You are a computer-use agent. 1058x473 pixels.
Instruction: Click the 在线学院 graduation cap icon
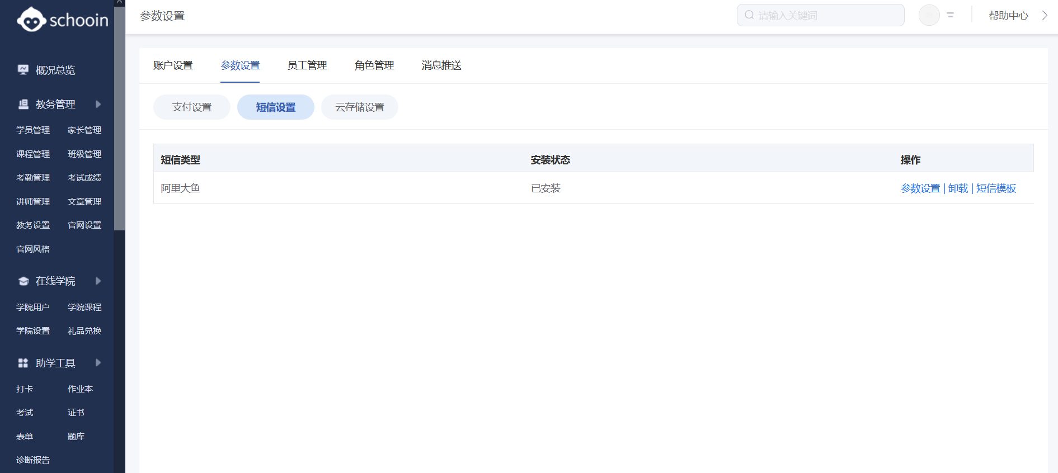click(x=23, y=281)
